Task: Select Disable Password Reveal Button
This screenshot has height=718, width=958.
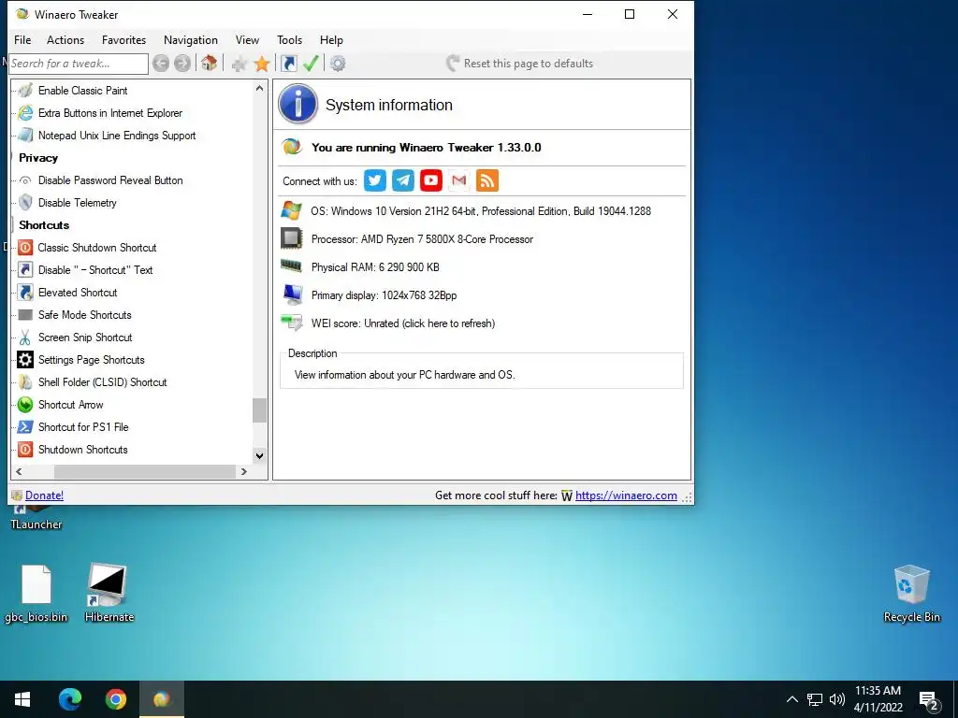Action: pyautogui.click(x=110, y=180)
